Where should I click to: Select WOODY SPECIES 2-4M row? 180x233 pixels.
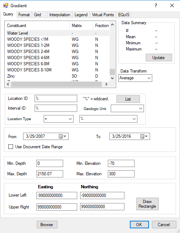pyautogui.click(x=58, y=52)
